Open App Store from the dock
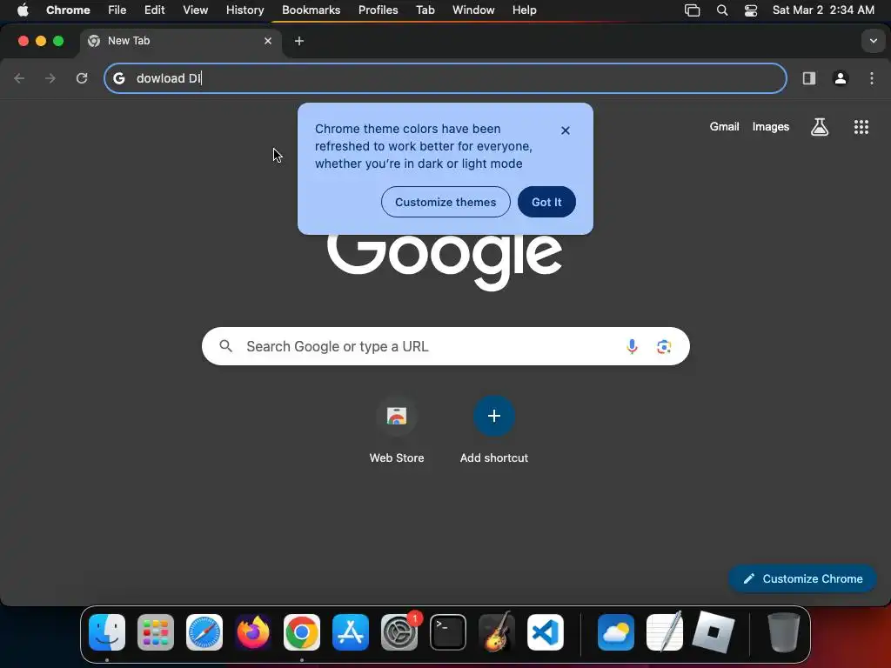Viewport: 891px width, 668px height. pos(351,632)
